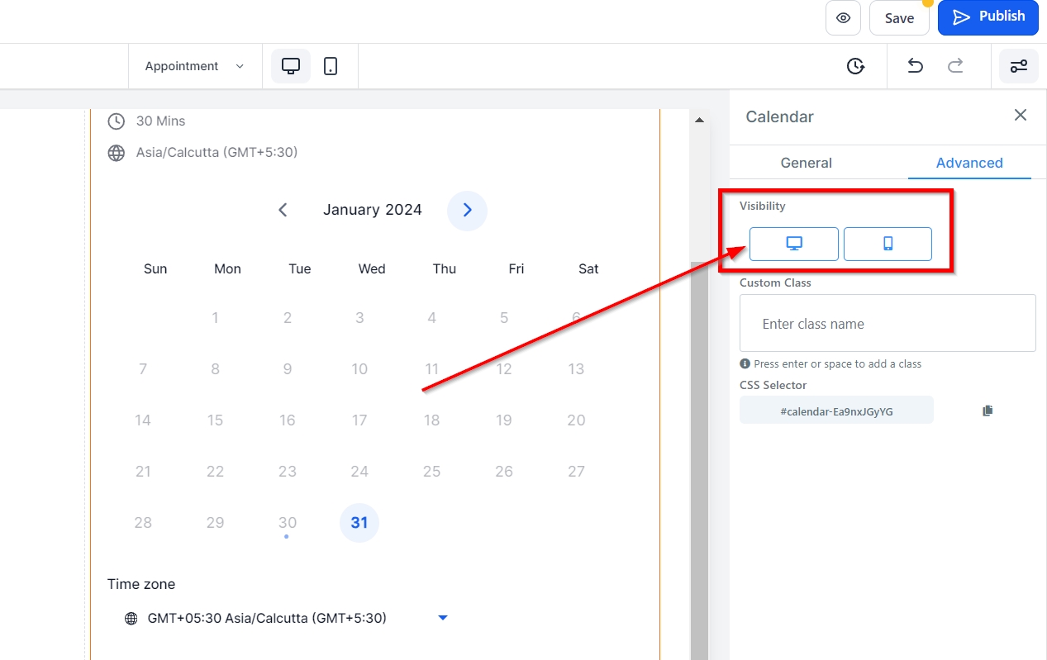Image resolution: width=1047 pixels, height=660 pixels.
Task: Click the Save button
Action: pos(899,18)
